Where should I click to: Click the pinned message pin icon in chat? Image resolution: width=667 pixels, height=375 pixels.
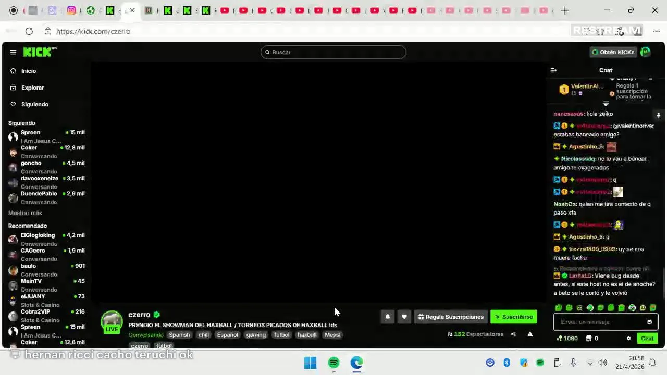point(658,115)
